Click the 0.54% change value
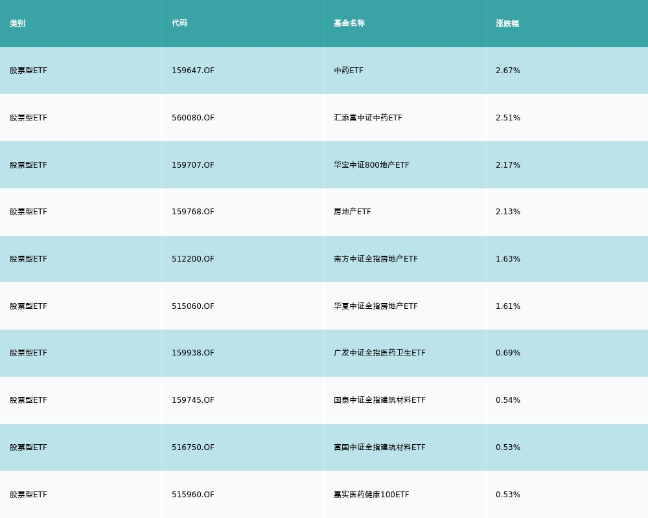Viewport: 648px width, 518px height. pos(508,400)
